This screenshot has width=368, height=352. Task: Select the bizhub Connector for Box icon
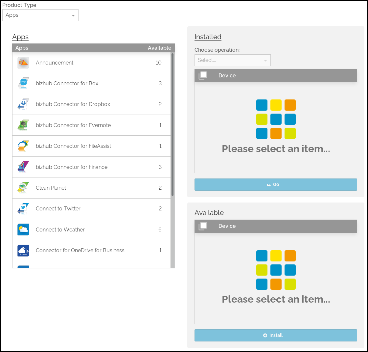pos(23,83)
